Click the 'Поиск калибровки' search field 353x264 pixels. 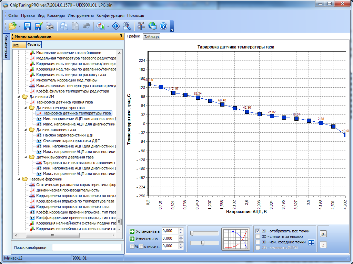tap(87, 247)
